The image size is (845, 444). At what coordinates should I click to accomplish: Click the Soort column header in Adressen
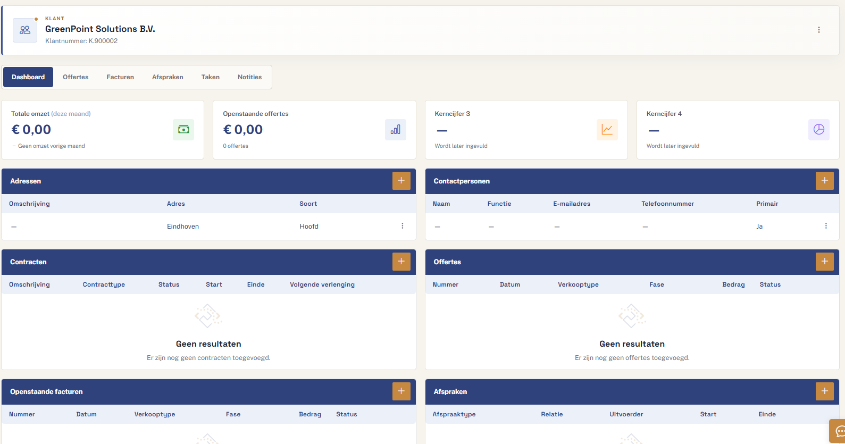[x=308, y=204]
